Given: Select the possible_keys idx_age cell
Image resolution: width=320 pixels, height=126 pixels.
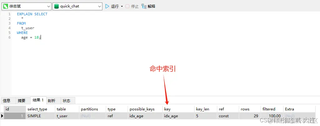Looking at the screenshot, I should tap(145, 116).
